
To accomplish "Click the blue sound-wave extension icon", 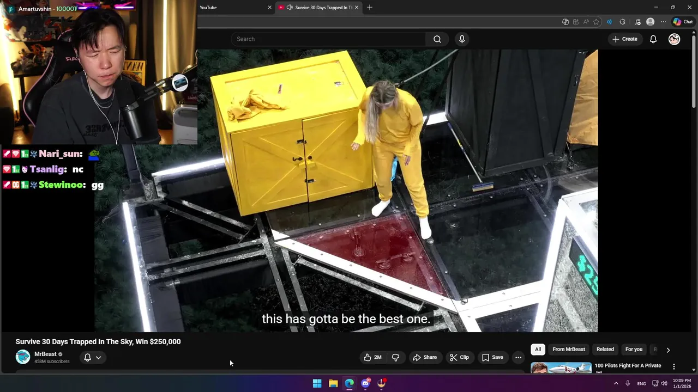I will coord(609,22).
